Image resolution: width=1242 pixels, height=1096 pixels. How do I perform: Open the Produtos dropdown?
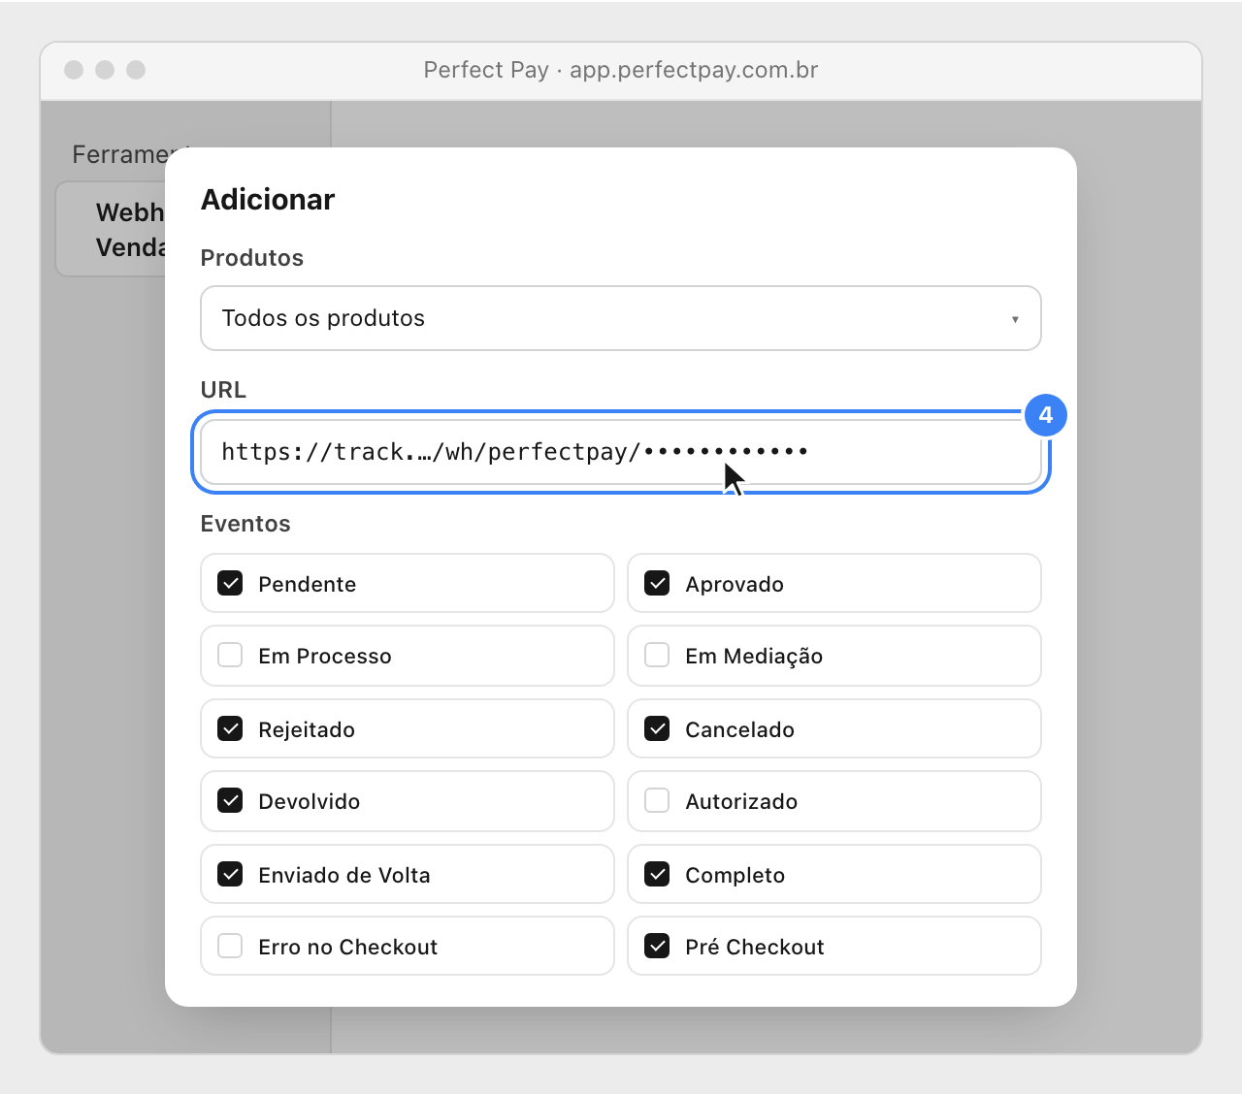tap(621, 318)
